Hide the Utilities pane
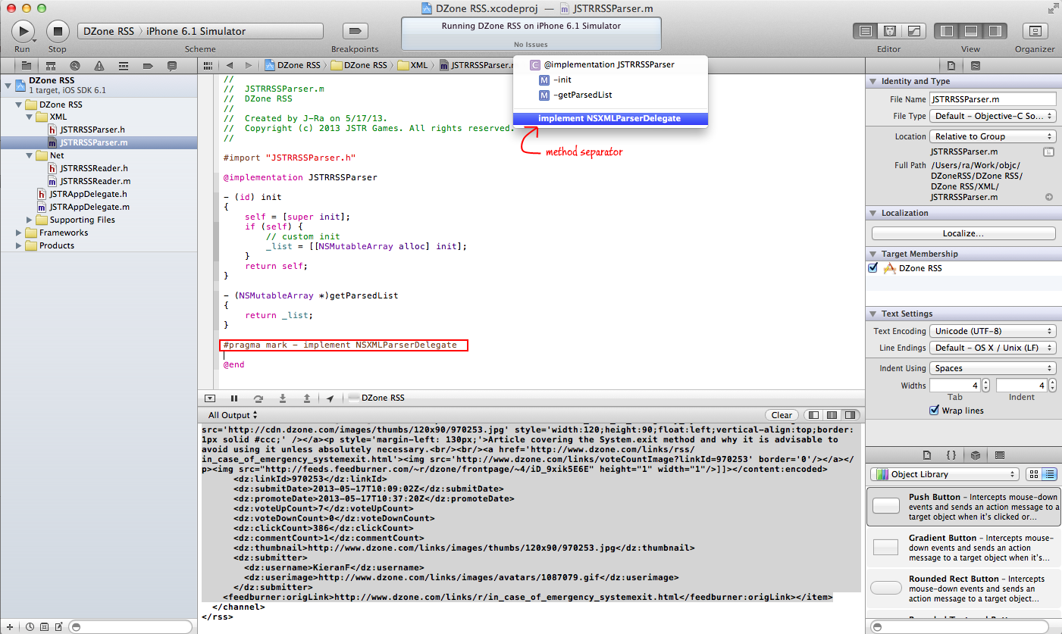Image resolution: width=1062 pixels, height=634 pixels. click(x=995, y=31)
